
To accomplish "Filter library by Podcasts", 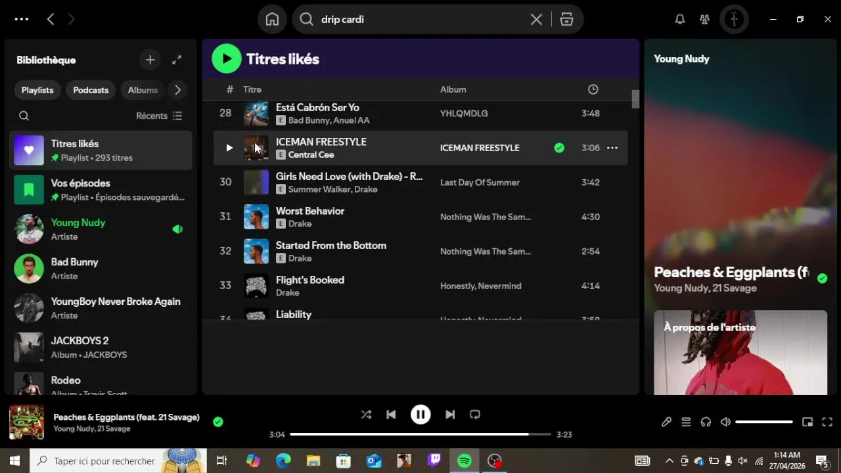I will click(x=91, y=90).
